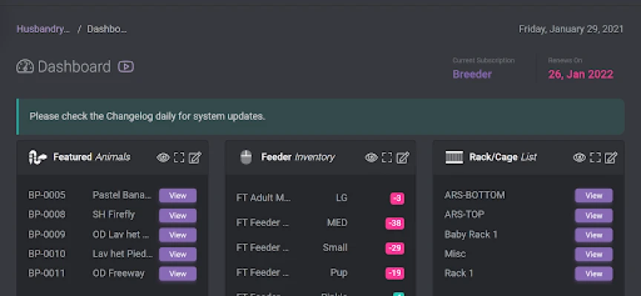Toggle visibility of Rack/Cage List panel
Viewport: 641px width, 296px height.
pyautogui.click(x=579, y=157)
